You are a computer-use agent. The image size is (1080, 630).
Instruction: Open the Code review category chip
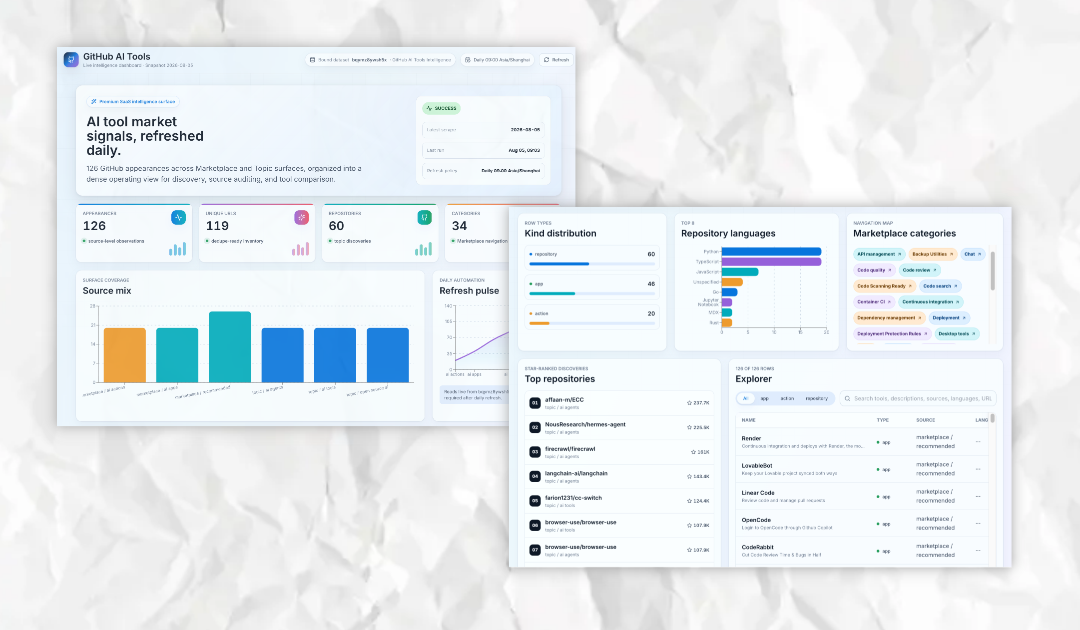(920, 270)
